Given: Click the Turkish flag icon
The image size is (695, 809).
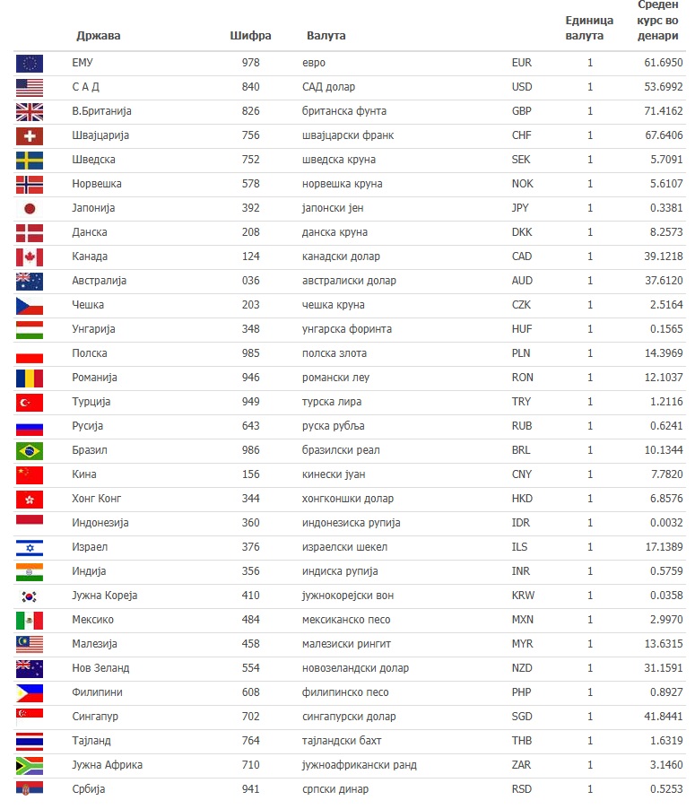Looking at the screenshot, I should tap(29, 402).
